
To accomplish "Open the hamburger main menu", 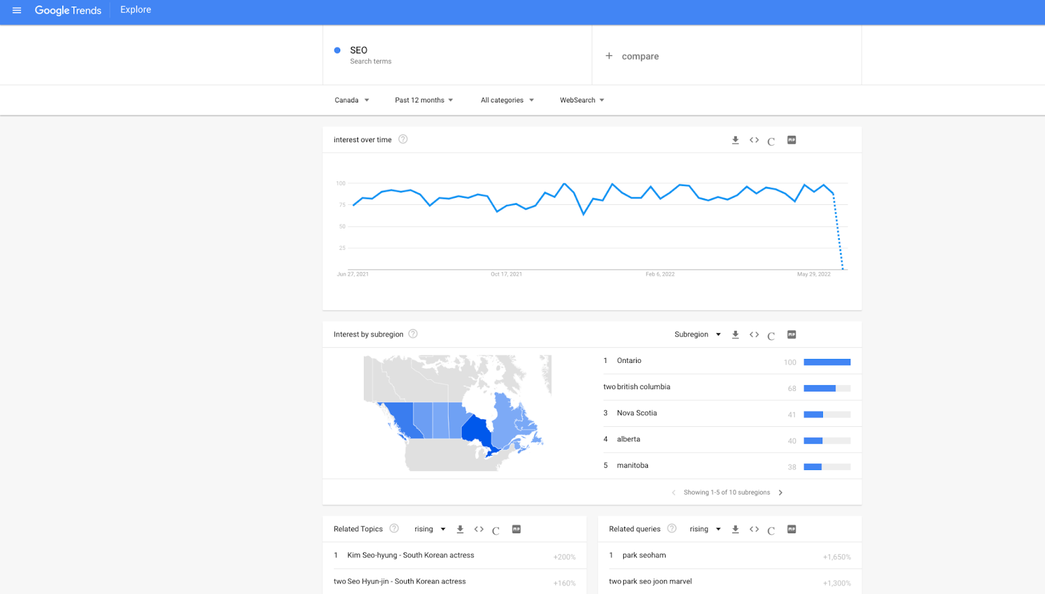I will pyautogui.click(x=17, y=10).
